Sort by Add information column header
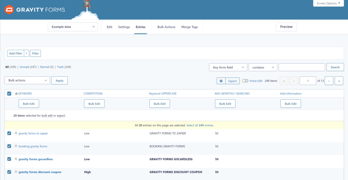The image size is (348, 180). [x=291, y=94]
